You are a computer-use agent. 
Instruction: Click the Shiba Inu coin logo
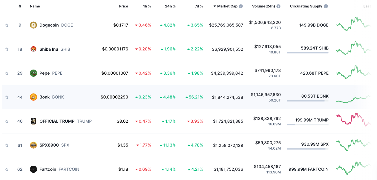click(33, 49)
